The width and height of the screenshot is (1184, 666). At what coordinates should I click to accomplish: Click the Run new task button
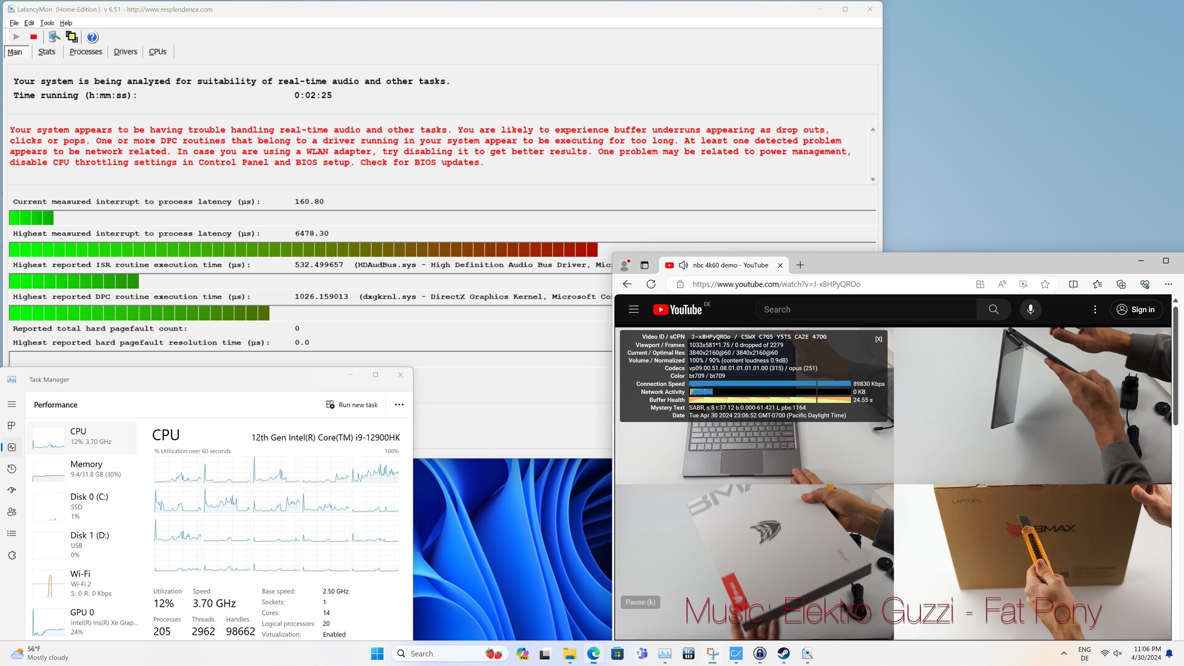351,405
